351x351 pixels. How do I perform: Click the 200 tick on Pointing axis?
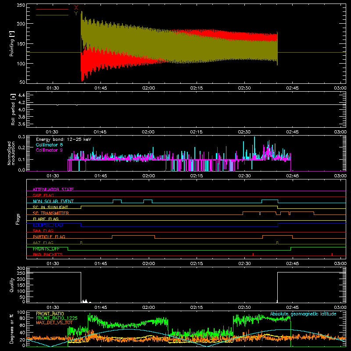pyautogui.click(x=21, y=24)
